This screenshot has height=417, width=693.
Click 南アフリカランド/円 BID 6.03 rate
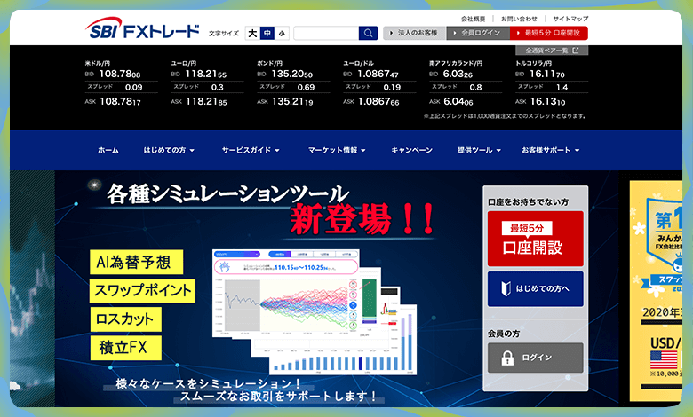458,75
